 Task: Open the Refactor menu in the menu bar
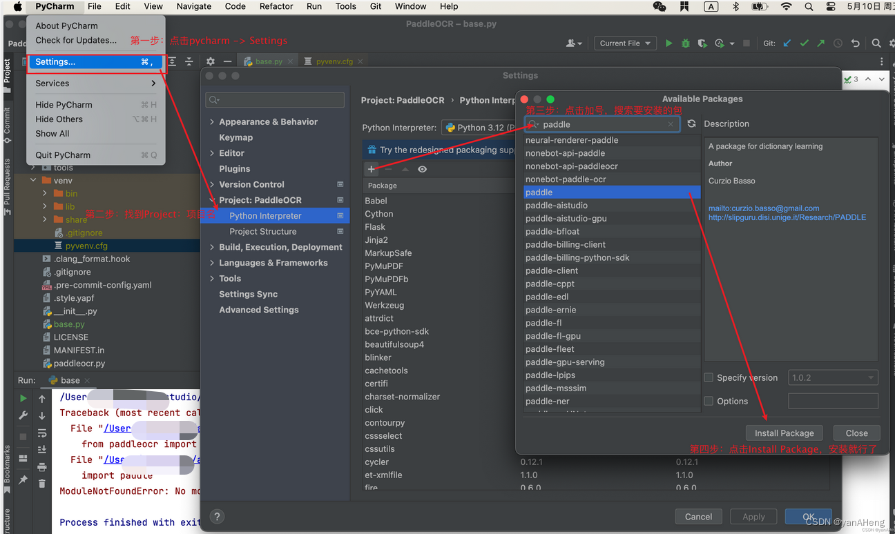tap(276, 6)
